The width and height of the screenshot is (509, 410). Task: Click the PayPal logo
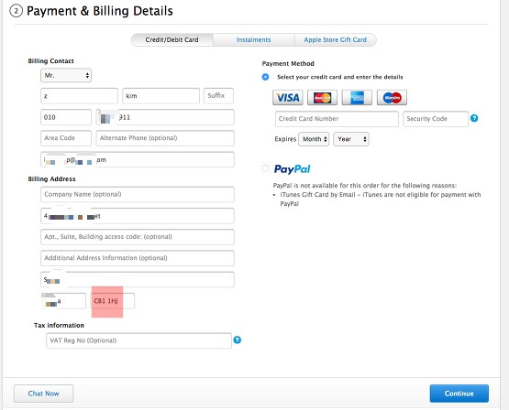pyautogui.click(x=293, y=169)
